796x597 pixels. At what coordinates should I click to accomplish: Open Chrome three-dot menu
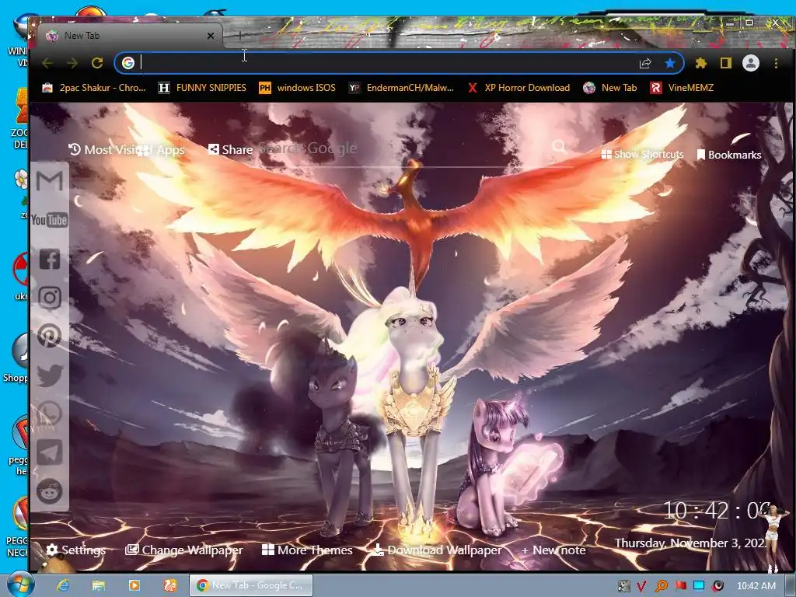[776, 63]
